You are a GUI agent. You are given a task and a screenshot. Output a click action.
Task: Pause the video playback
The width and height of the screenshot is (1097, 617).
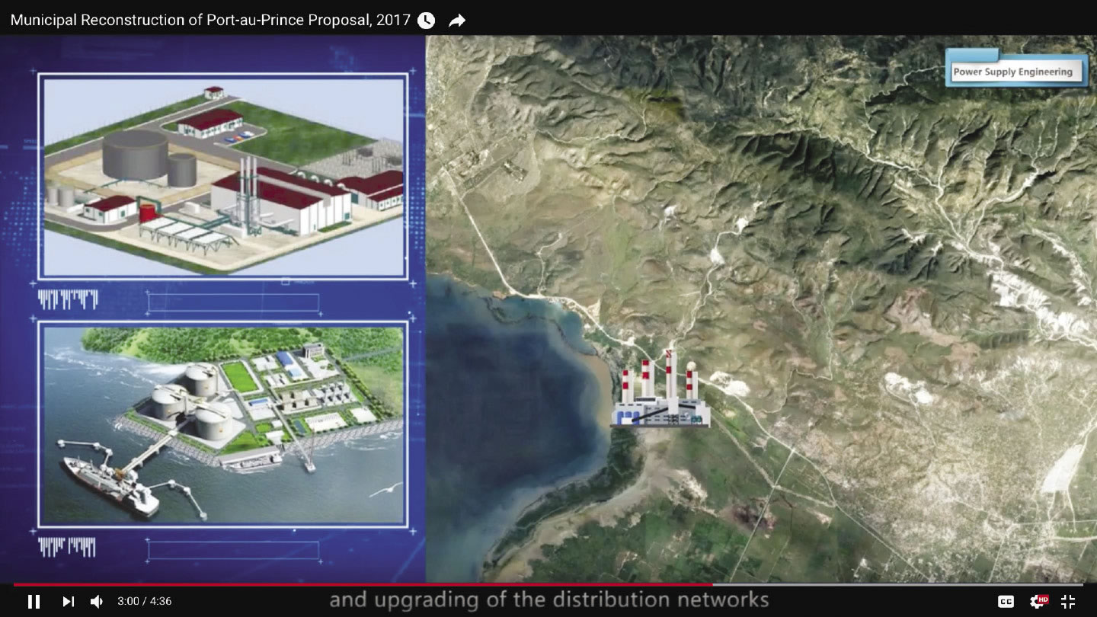click(34, 602)
